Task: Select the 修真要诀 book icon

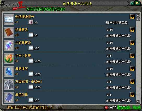Action: click(x=9, y=32)
